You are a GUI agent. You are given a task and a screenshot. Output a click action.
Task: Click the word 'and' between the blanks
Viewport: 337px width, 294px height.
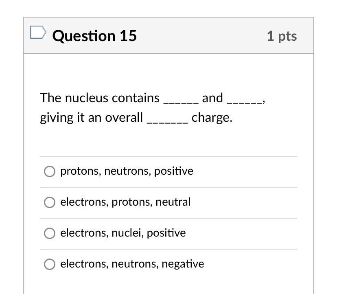pyautogui.click(x=212, y=98)
